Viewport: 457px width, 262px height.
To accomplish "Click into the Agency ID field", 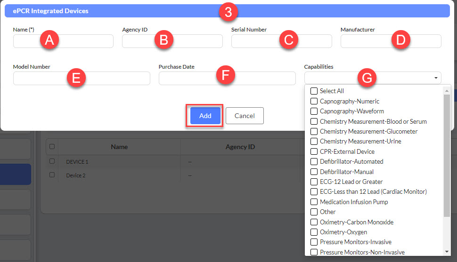I will click(172, 41).
